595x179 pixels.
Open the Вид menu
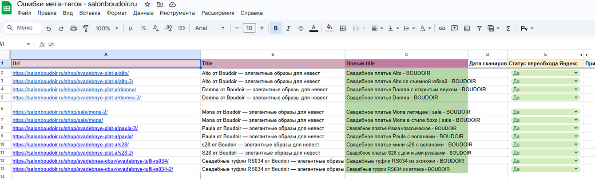(x=68, y=13)
